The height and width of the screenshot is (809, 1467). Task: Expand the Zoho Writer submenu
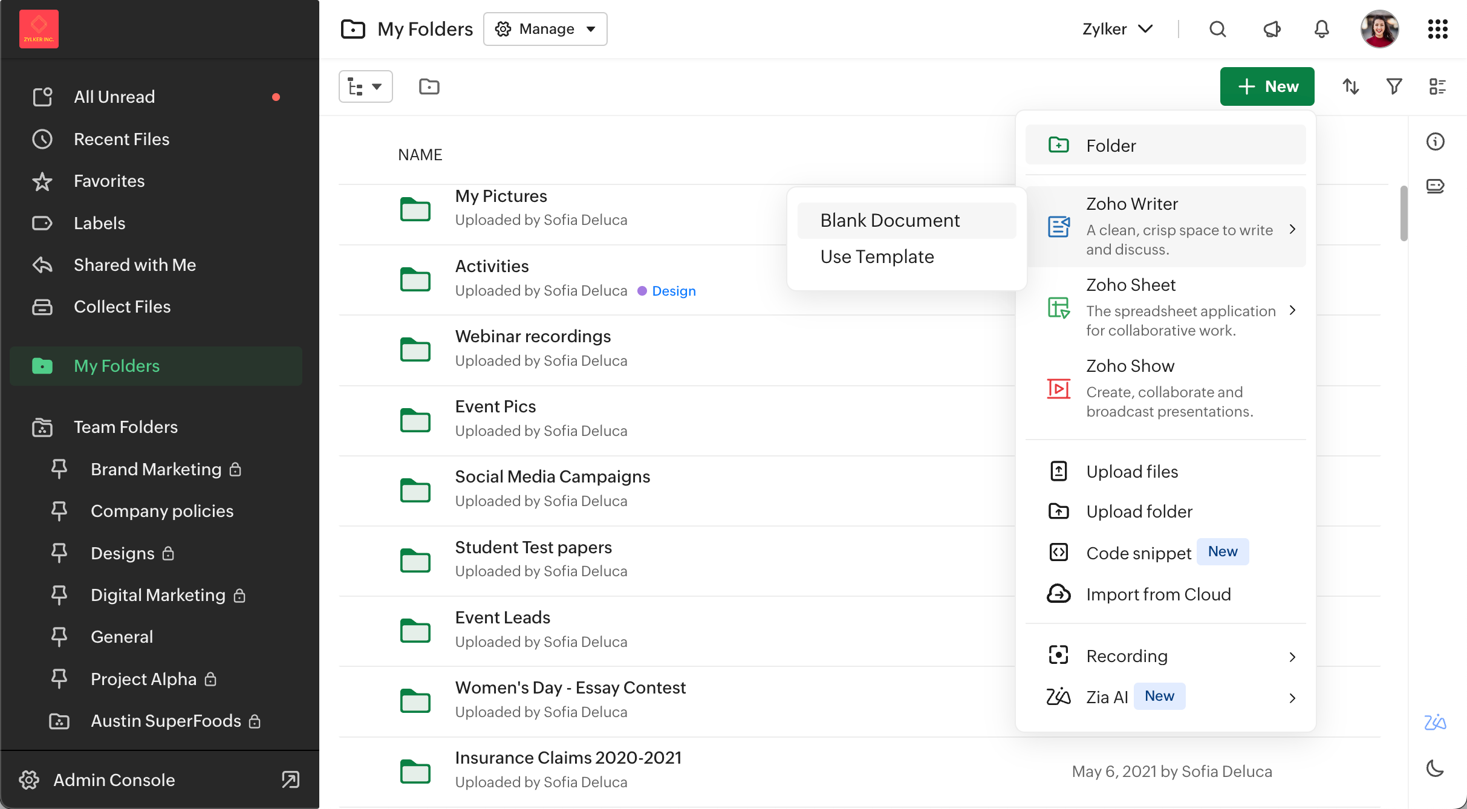tap(1165, 227)
